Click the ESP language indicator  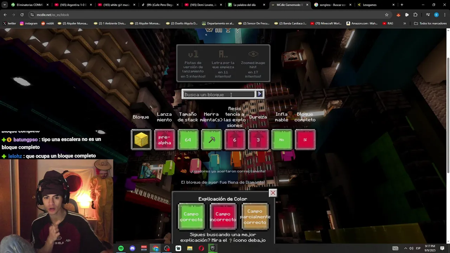[x=418, y=248]
